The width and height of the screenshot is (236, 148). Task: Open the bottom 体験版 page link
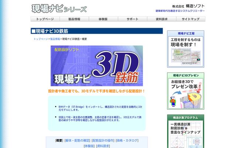click(x=89, y=146)
